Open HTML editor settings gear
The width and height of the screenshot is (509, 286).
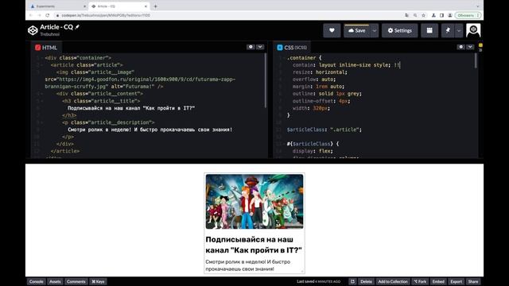pyautogui.click(x=251, y=47)
